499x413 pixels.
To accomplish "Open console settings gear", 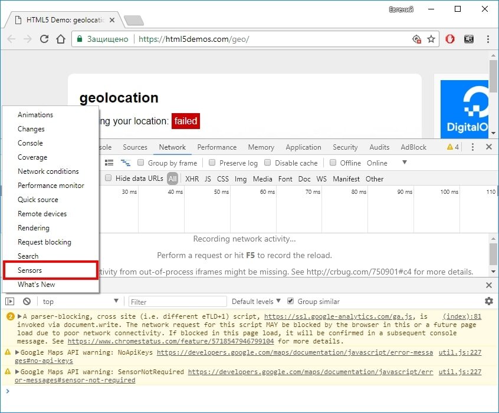I will point(489,301).
